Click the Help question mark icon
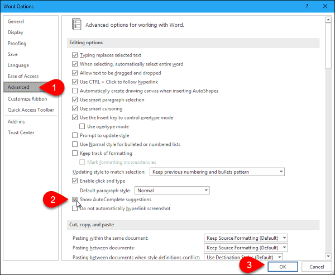Image resolution: width=335 pixels, height=275 pixels. 307,6
